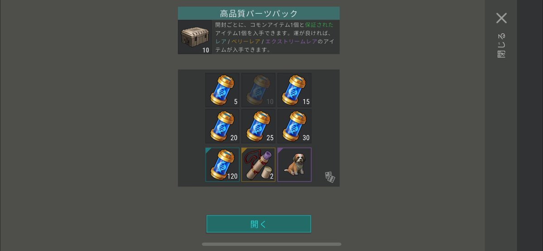
Task: Click the home indicator bar at bottom
Action: click(x=272, y=244)
